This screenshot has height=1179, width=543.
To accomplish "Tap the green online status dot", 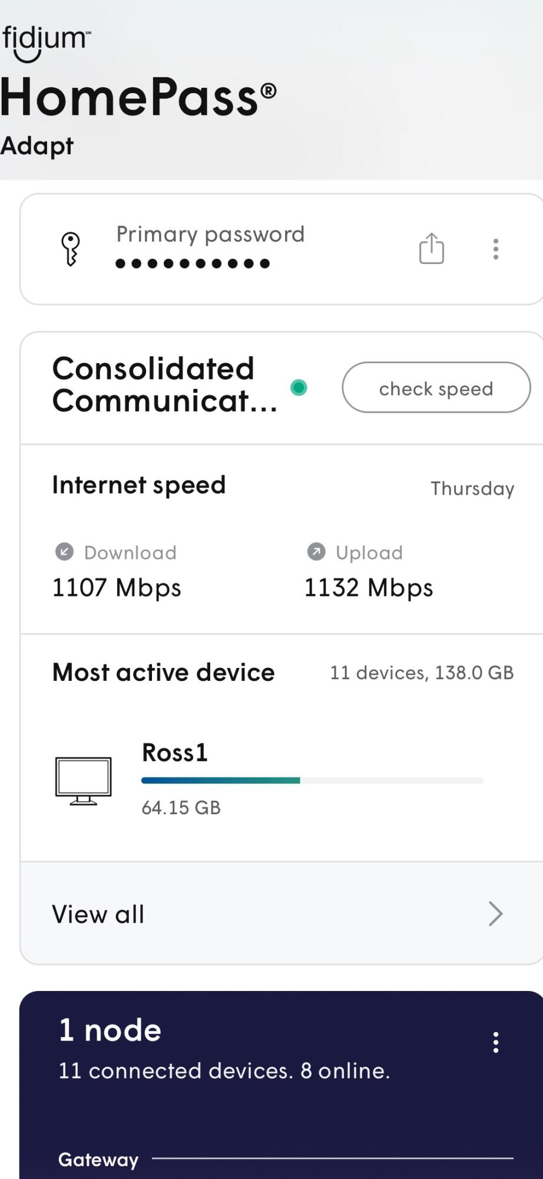I will click(x=299, y=387).
